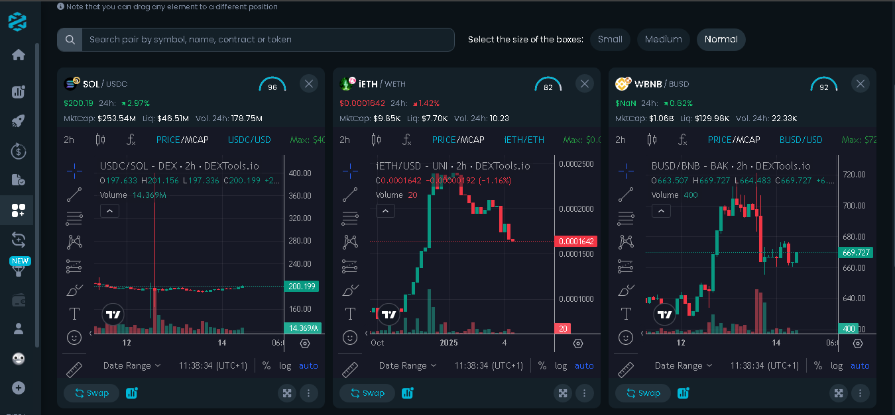Open candle style icon in SOL chart
The image size is (895, 415).
100,140
